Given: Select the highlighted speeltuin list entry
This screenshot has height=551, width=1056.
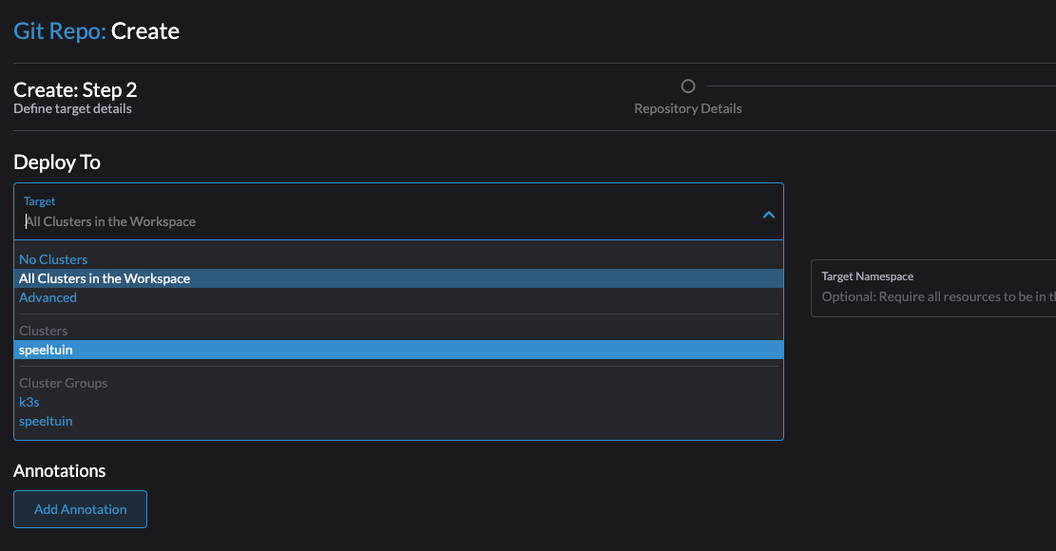Looking at the screenshot, I should (x=46, y=350).
